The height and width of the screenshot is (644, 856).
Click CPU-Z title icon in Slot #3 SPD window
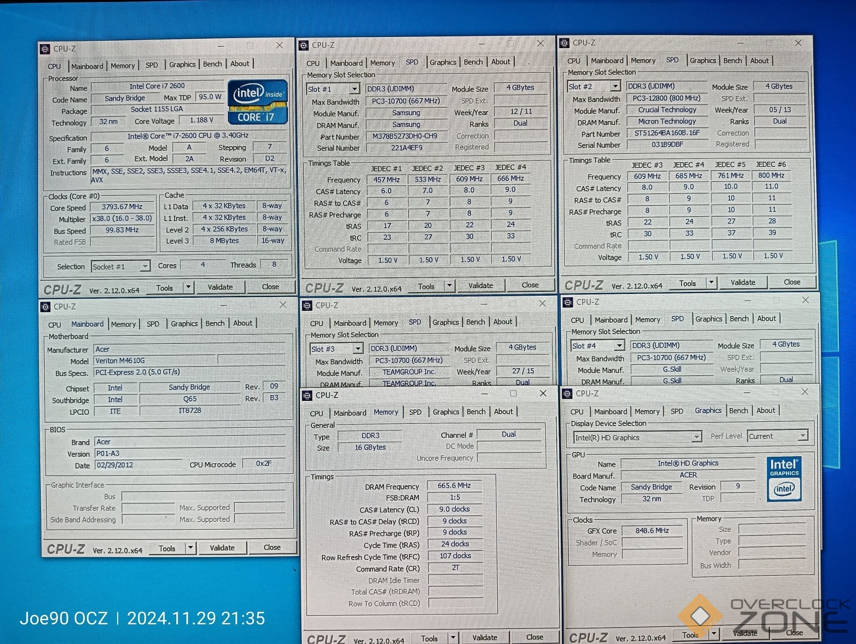(x=308, y=305)
